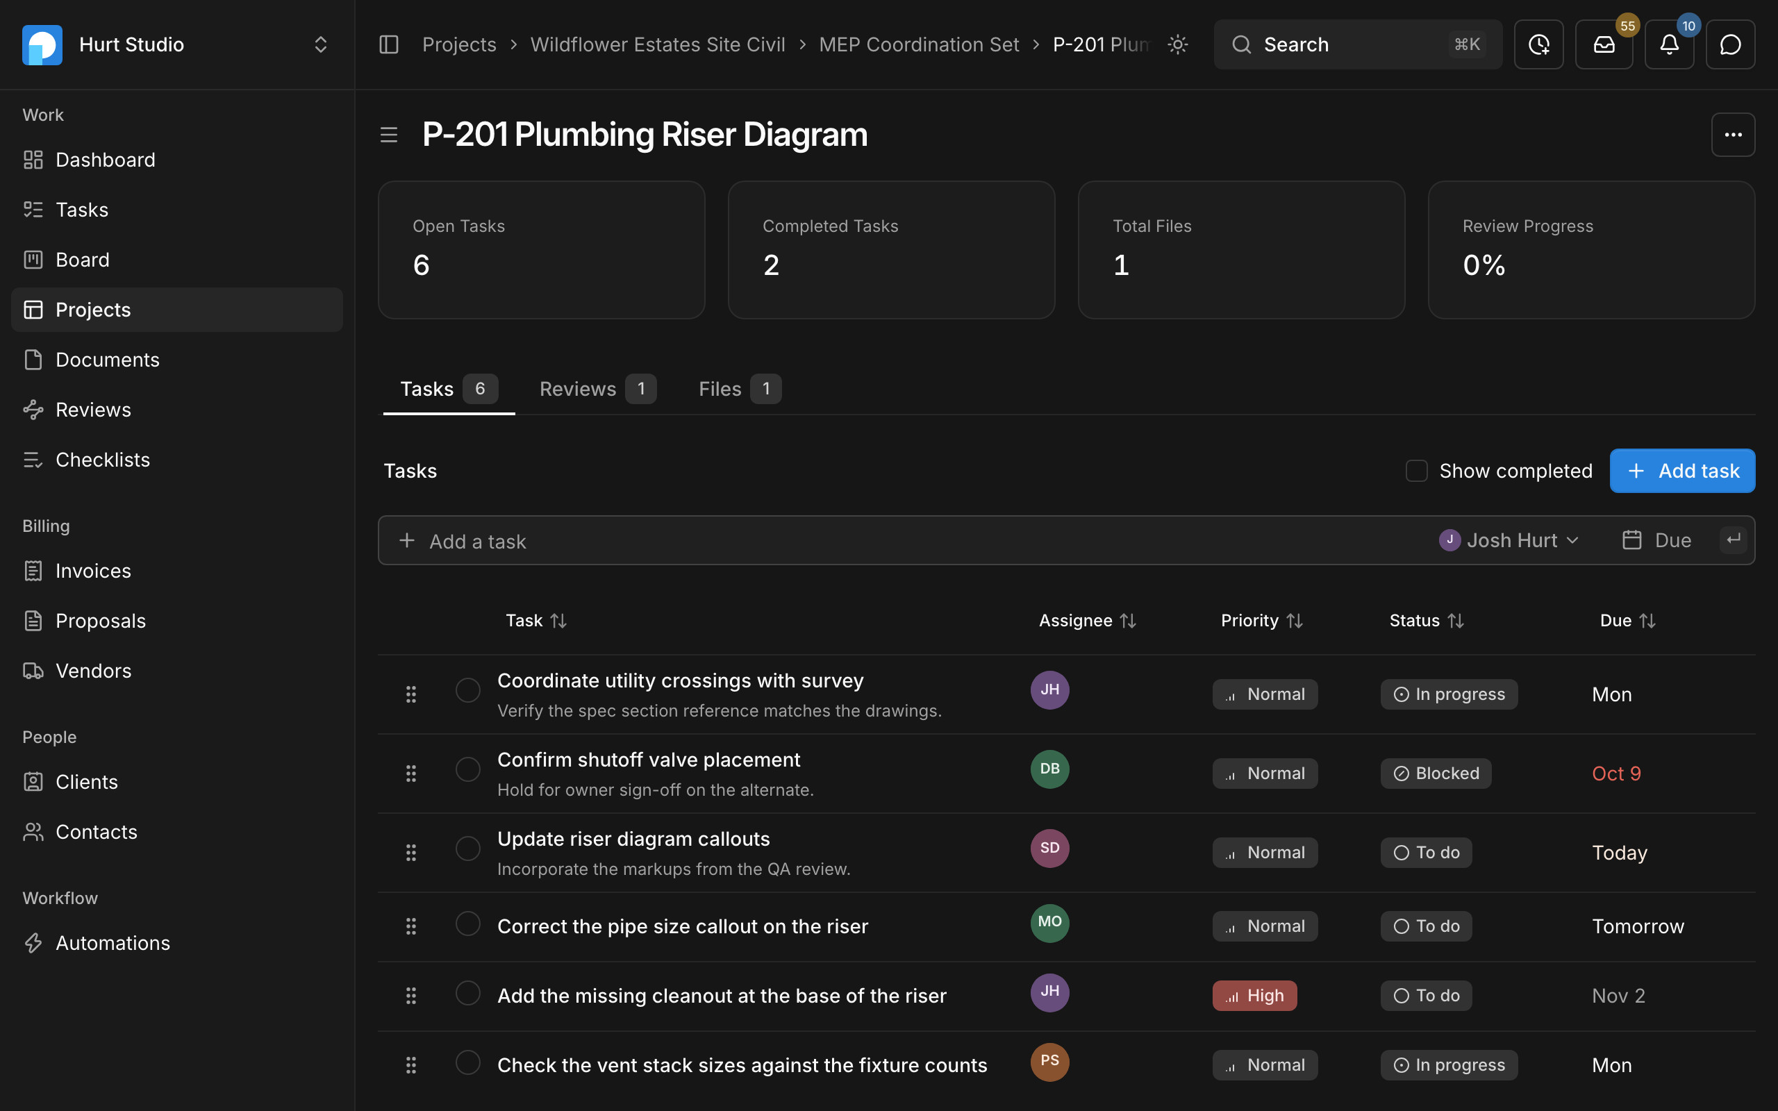Go to Wildflower Estates Site Civil breadcrumb
1778x1111 pixels.
658,45
